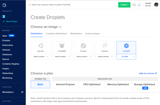The image size is (160, 105).
Task: Switch to the Container distributions tab
Action: coord(57,34)
